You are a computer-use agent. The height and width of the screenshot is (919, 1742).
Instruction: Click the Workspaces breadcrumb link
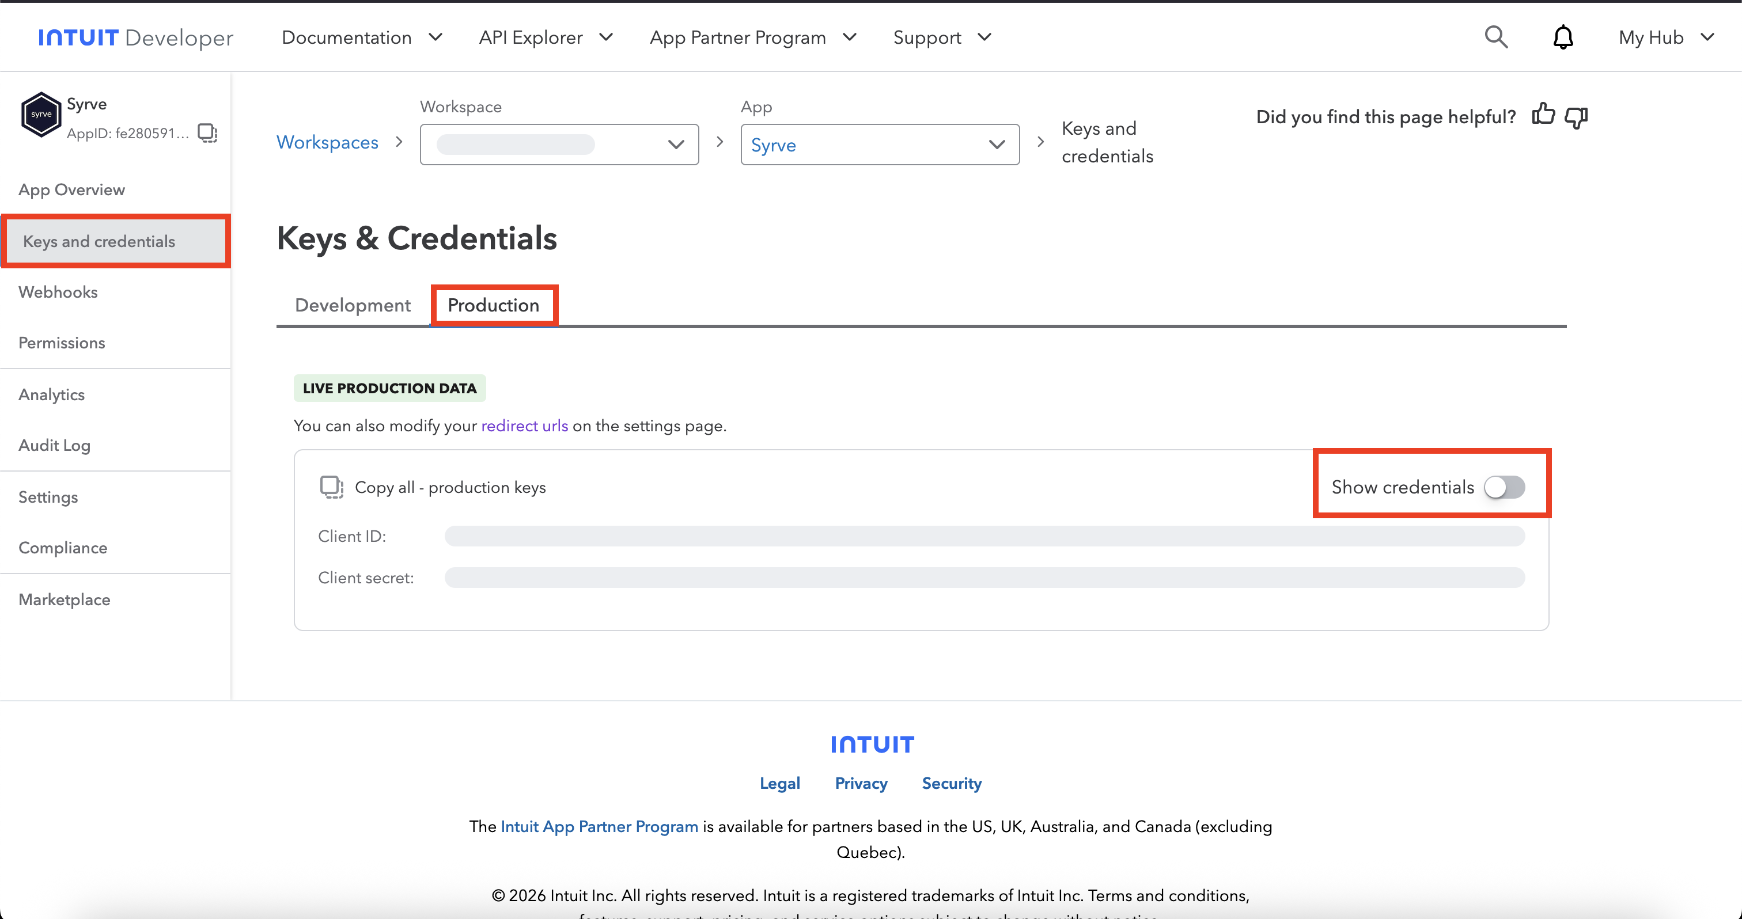click(x=327, y=142)
